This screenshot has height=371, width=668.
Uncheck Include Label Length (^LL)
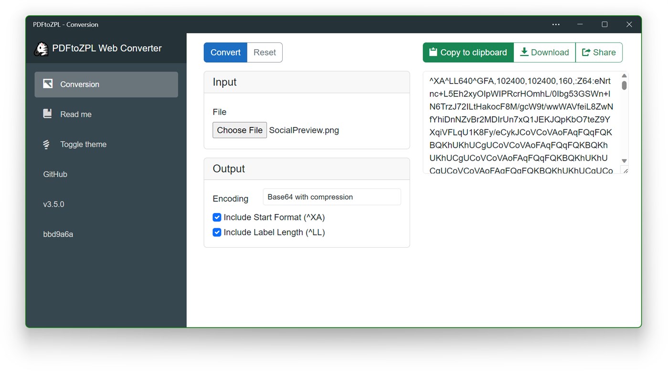point(217,232)
